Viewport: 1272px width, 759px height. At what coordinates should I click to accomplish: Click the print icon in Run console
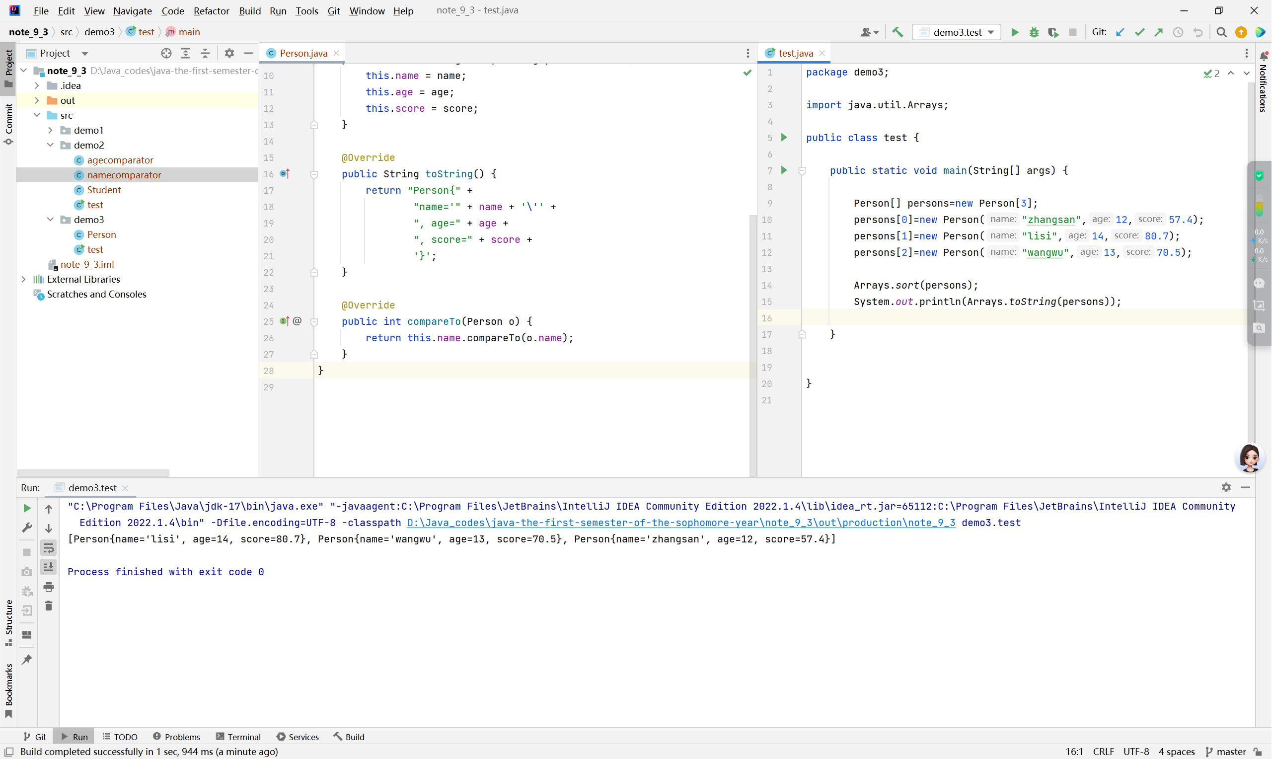49,587
